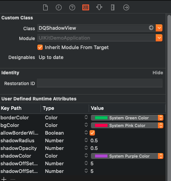Click the allowBorderWi... Boolean type cell

point(54,133)
